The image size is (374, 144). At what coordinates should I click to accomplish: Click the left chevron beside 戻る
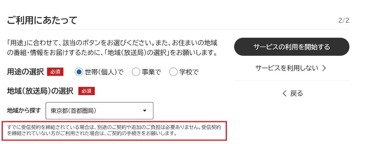(284, 93)
